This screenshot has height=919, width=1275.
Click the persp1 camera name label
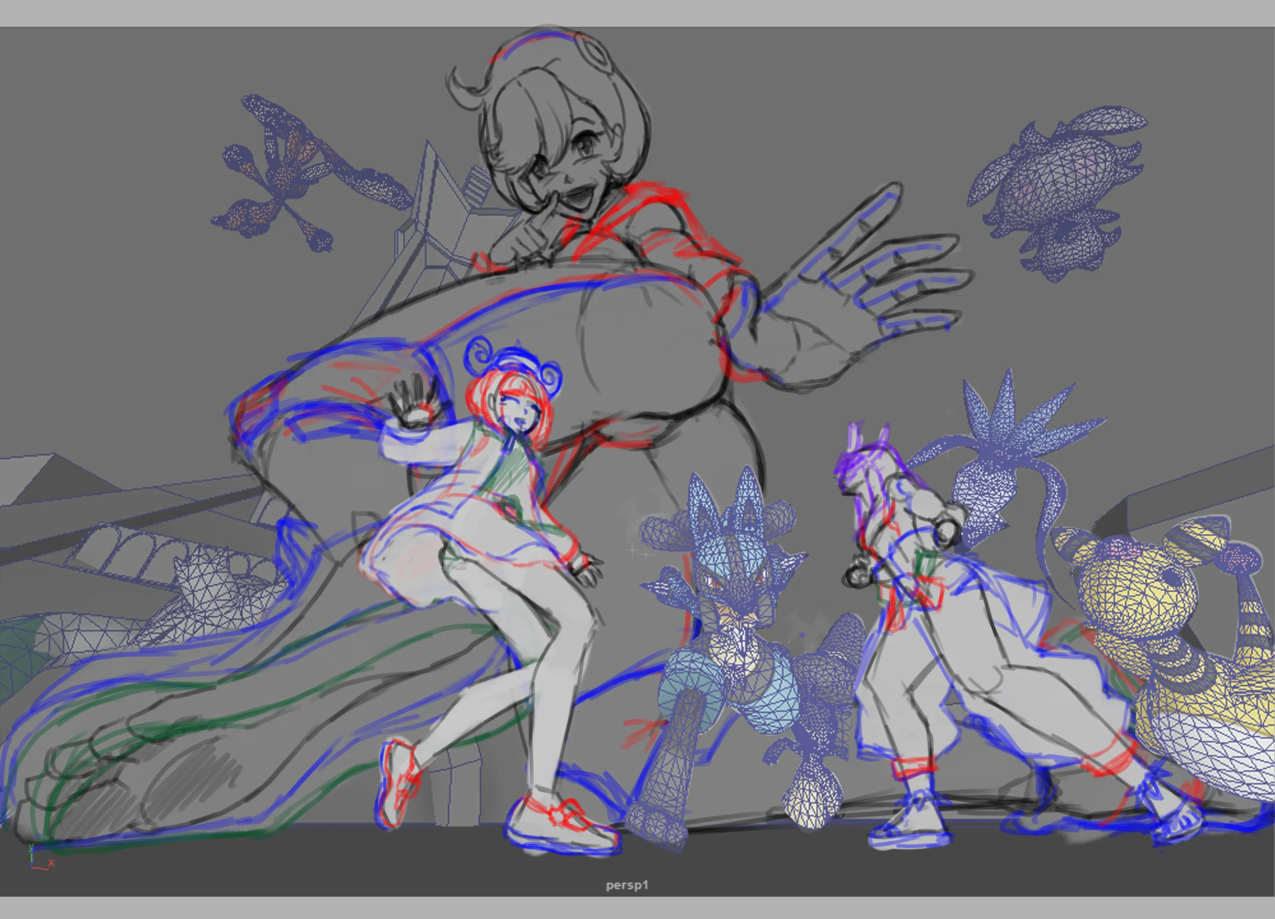[x=627, y=885]
